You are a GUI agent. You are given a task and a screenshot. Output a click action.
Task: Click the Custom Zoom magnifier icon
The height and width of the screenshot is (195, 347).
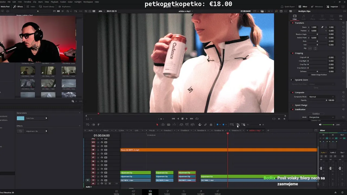click(x=244, y=125)
